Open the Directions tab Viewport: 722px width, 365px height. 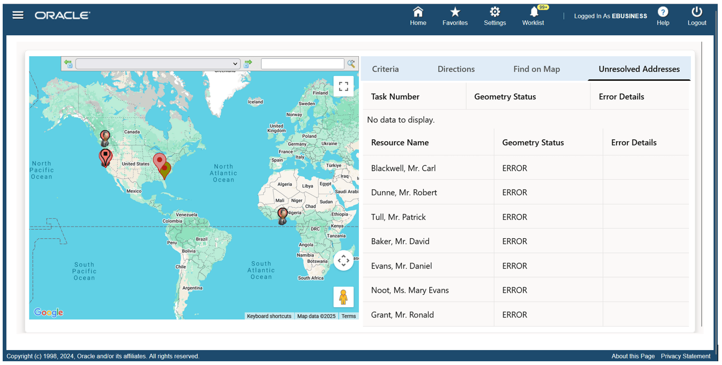(456, 69)
